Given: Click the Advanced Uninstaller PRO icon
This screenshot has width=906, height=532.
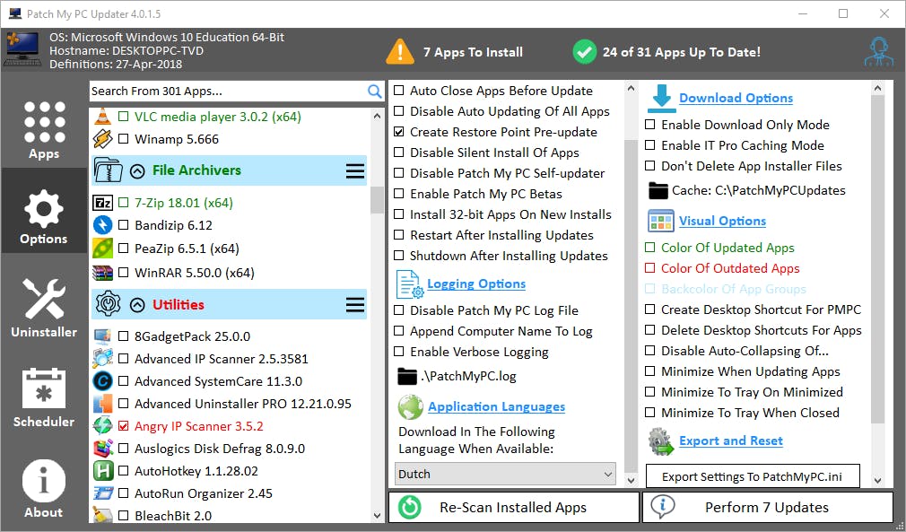Looking at the screenshot, I should pyautogui.click(x=102, y=404).
